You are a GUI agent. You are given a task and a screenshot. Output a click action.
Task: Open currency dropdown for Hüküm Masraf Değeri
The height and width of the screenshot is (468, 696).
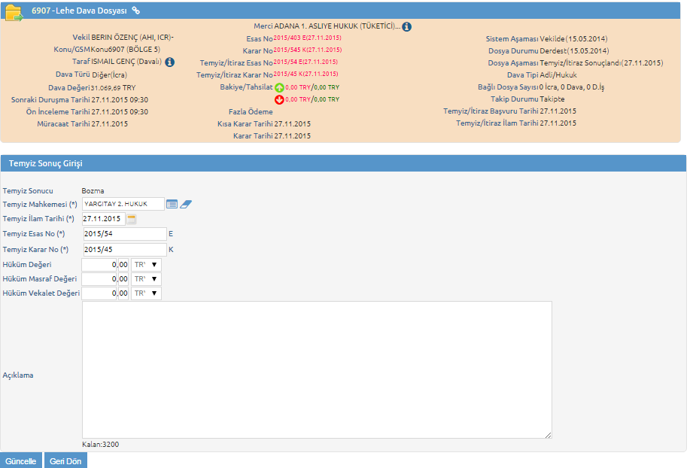pos(146,279)
